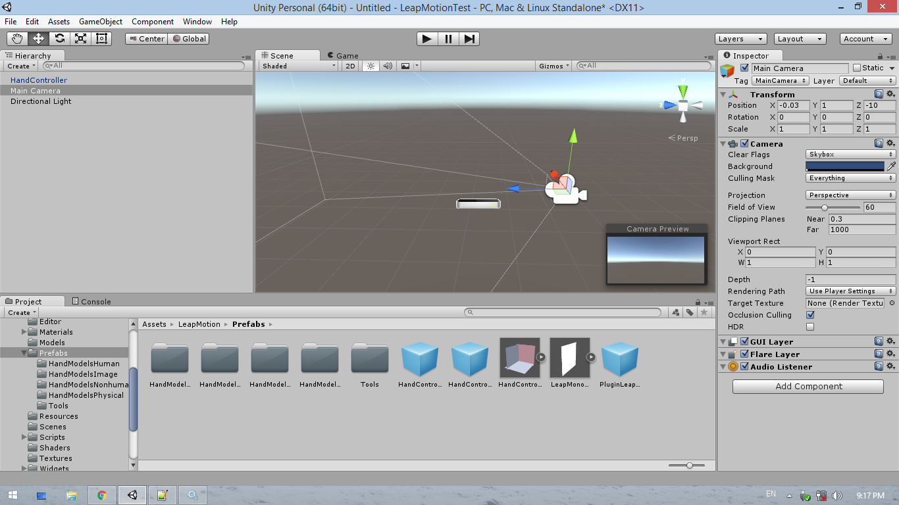Click the Pause button in the toolbar

point(448,39)
